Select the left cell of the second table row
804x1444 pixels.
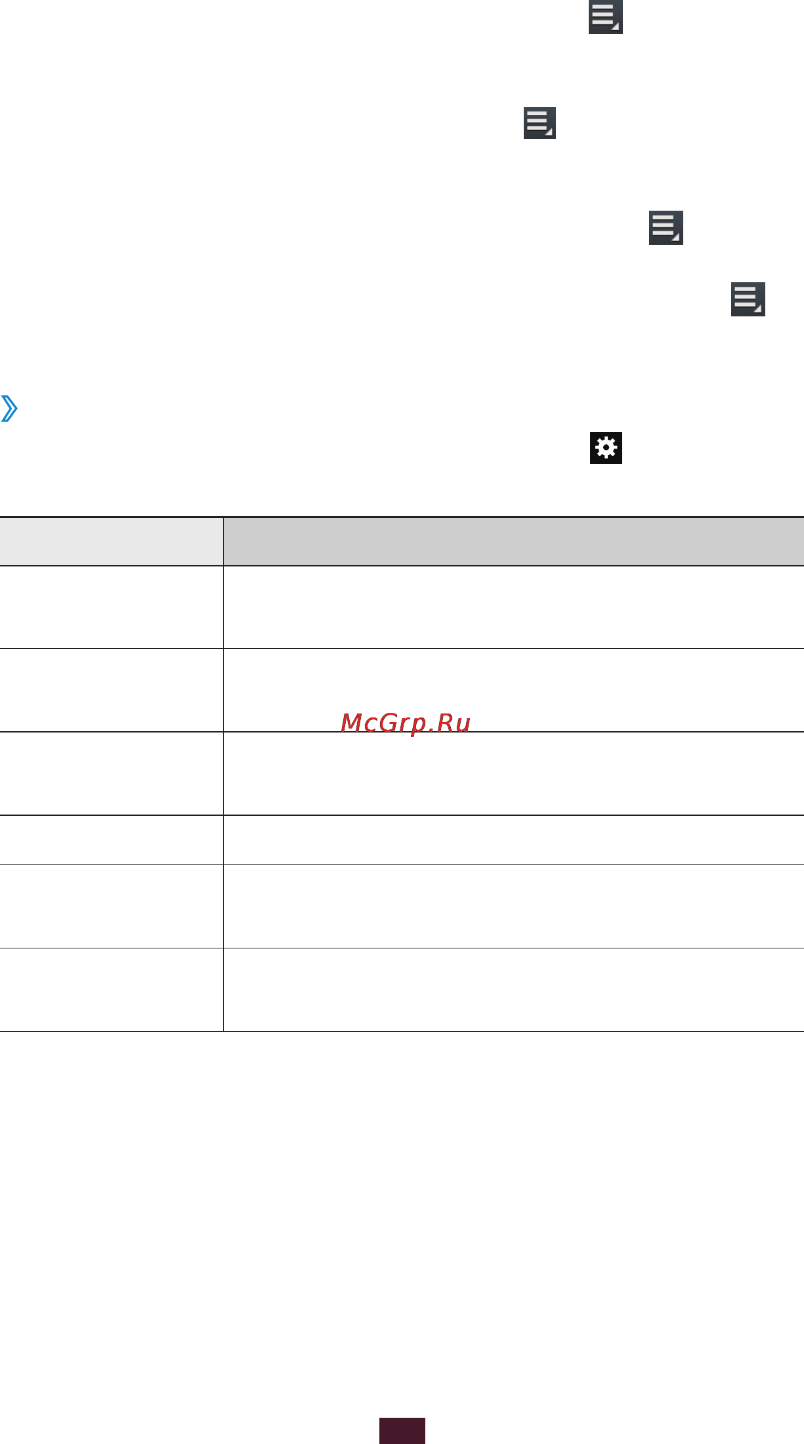tap(112, 690)
